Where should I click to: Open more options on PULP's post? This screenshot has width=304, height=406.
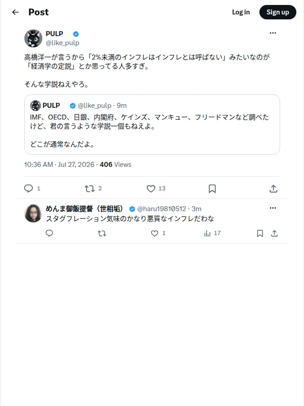(x=273, y=33)
